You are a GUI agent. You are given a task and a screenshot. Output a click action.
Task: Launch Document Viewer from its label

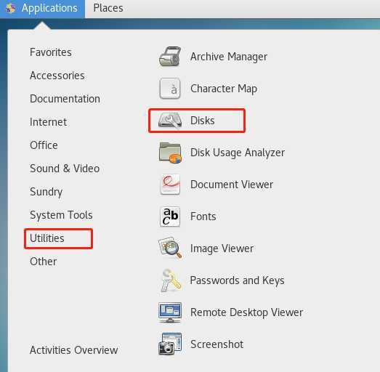(232, 185)
